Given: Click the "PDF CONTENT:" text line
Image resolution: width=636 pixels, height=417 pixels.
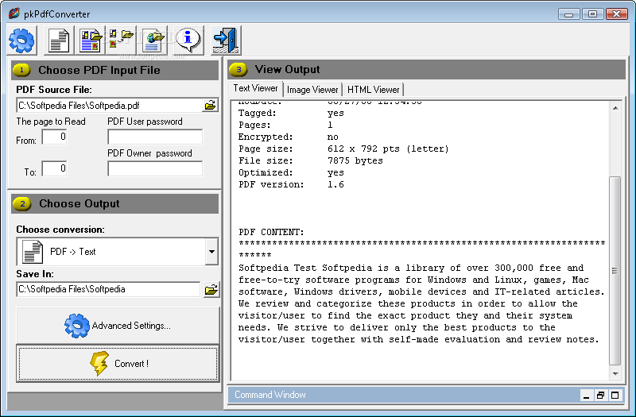Looking at the screenshot, I should coord(271,232).
